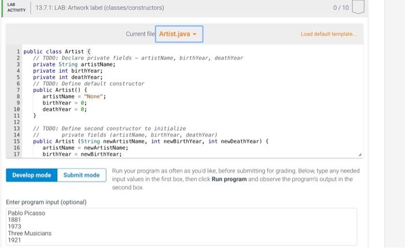Click the 'public Artist() {' constructor line
The width and height of the screenshot is (405, 248).
(x=60, y=90)
